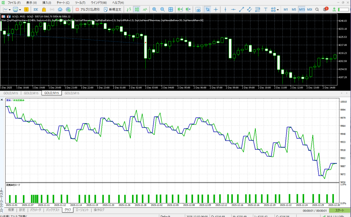This screenshot has width=351, height=217.
Task: Open the MetaEditor IDE
Action: point(36,9)
